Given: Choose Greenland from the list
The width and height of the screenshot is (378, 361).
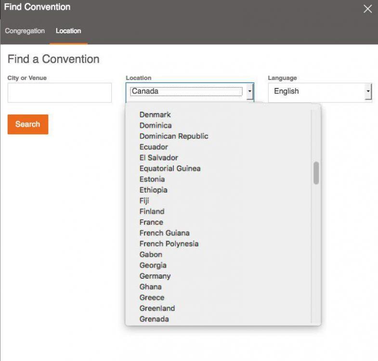Looking at the screenshot, I should 157,309.
